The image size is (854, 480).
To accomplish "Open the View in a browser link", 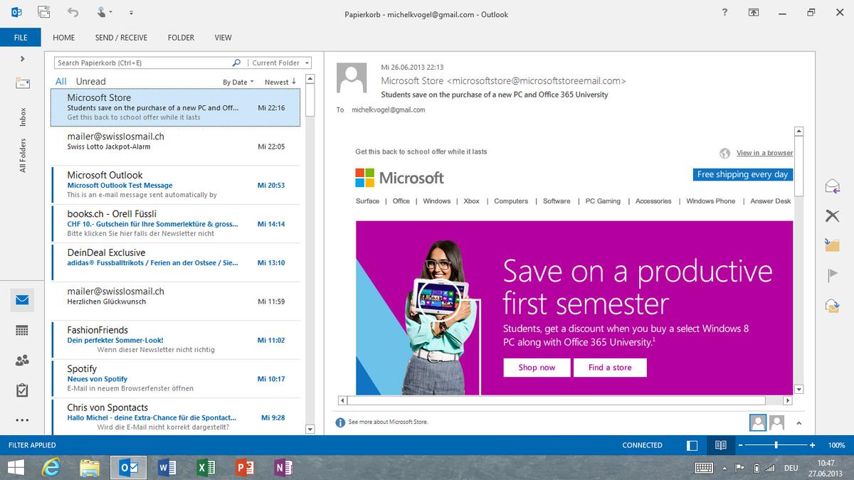I will pos(764,153).
